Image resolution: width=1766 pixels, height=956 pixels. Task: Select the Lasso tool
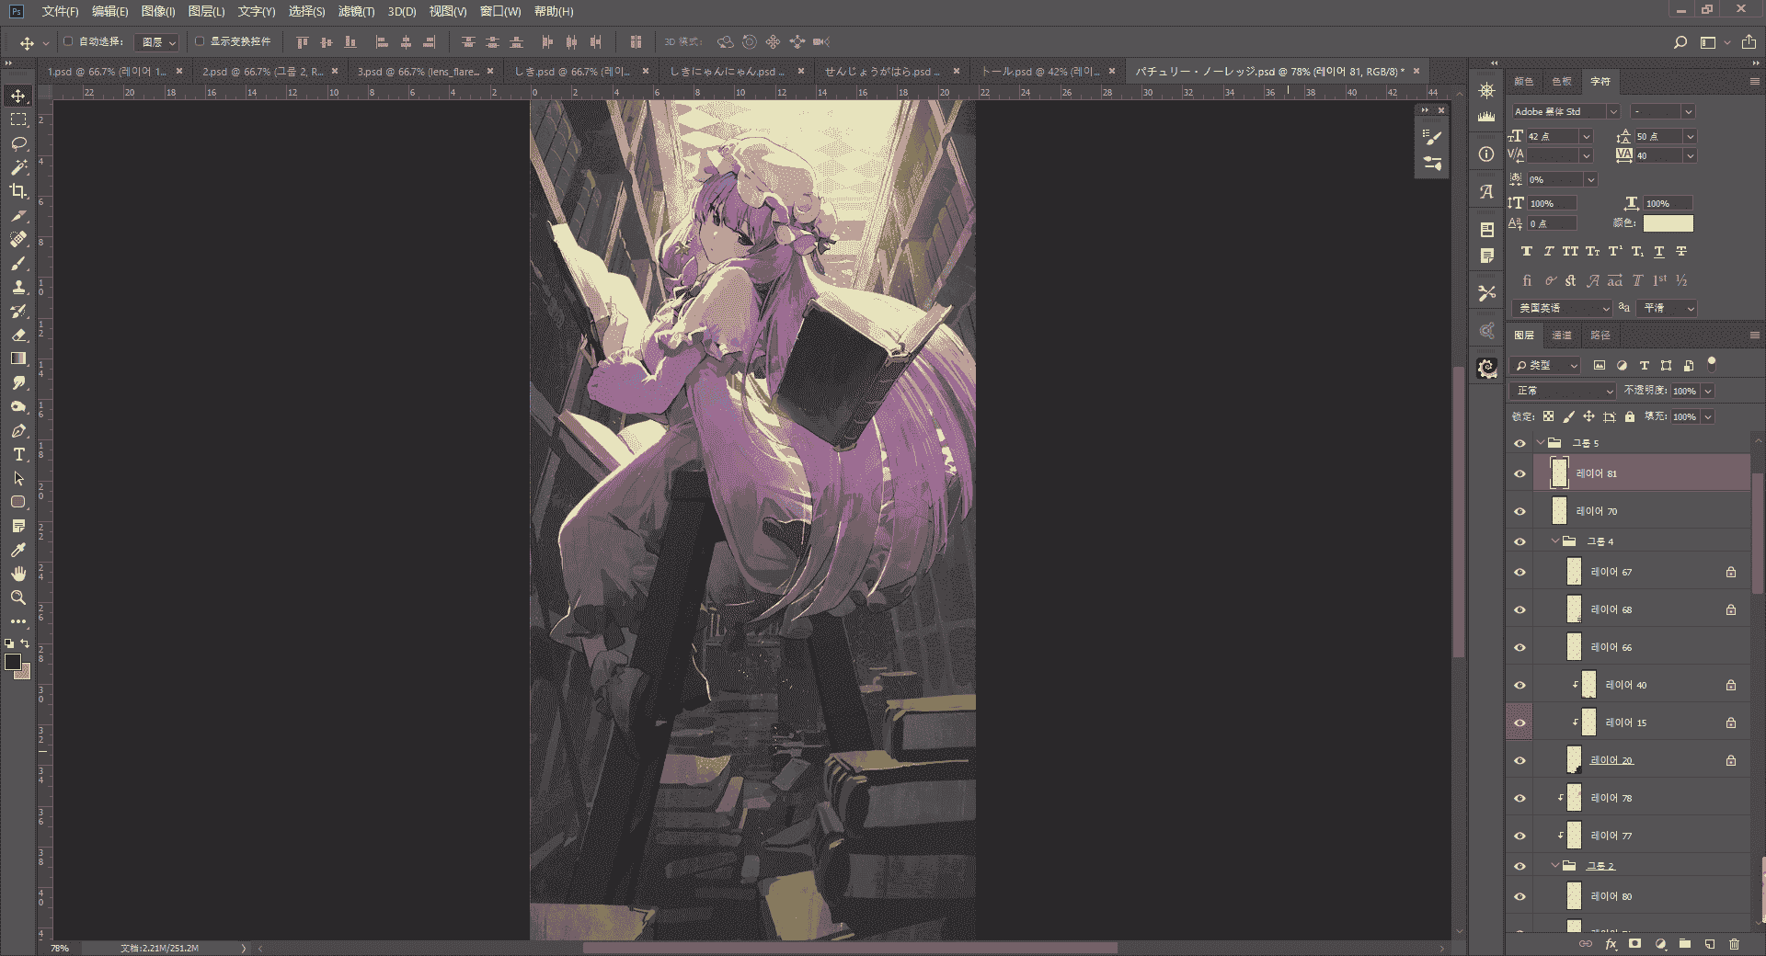[18, 143]
